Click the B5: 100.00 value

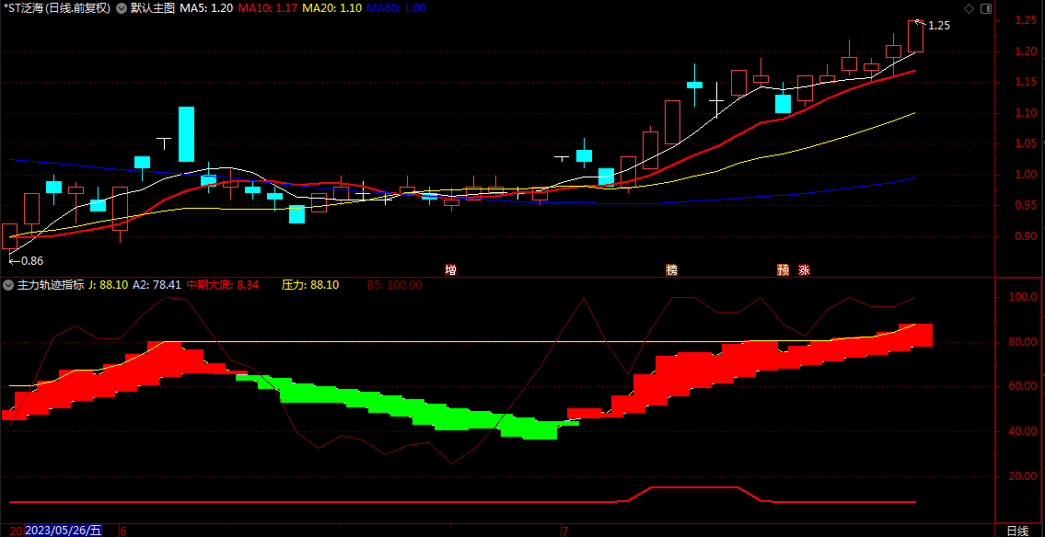click(x=395, y=285)
